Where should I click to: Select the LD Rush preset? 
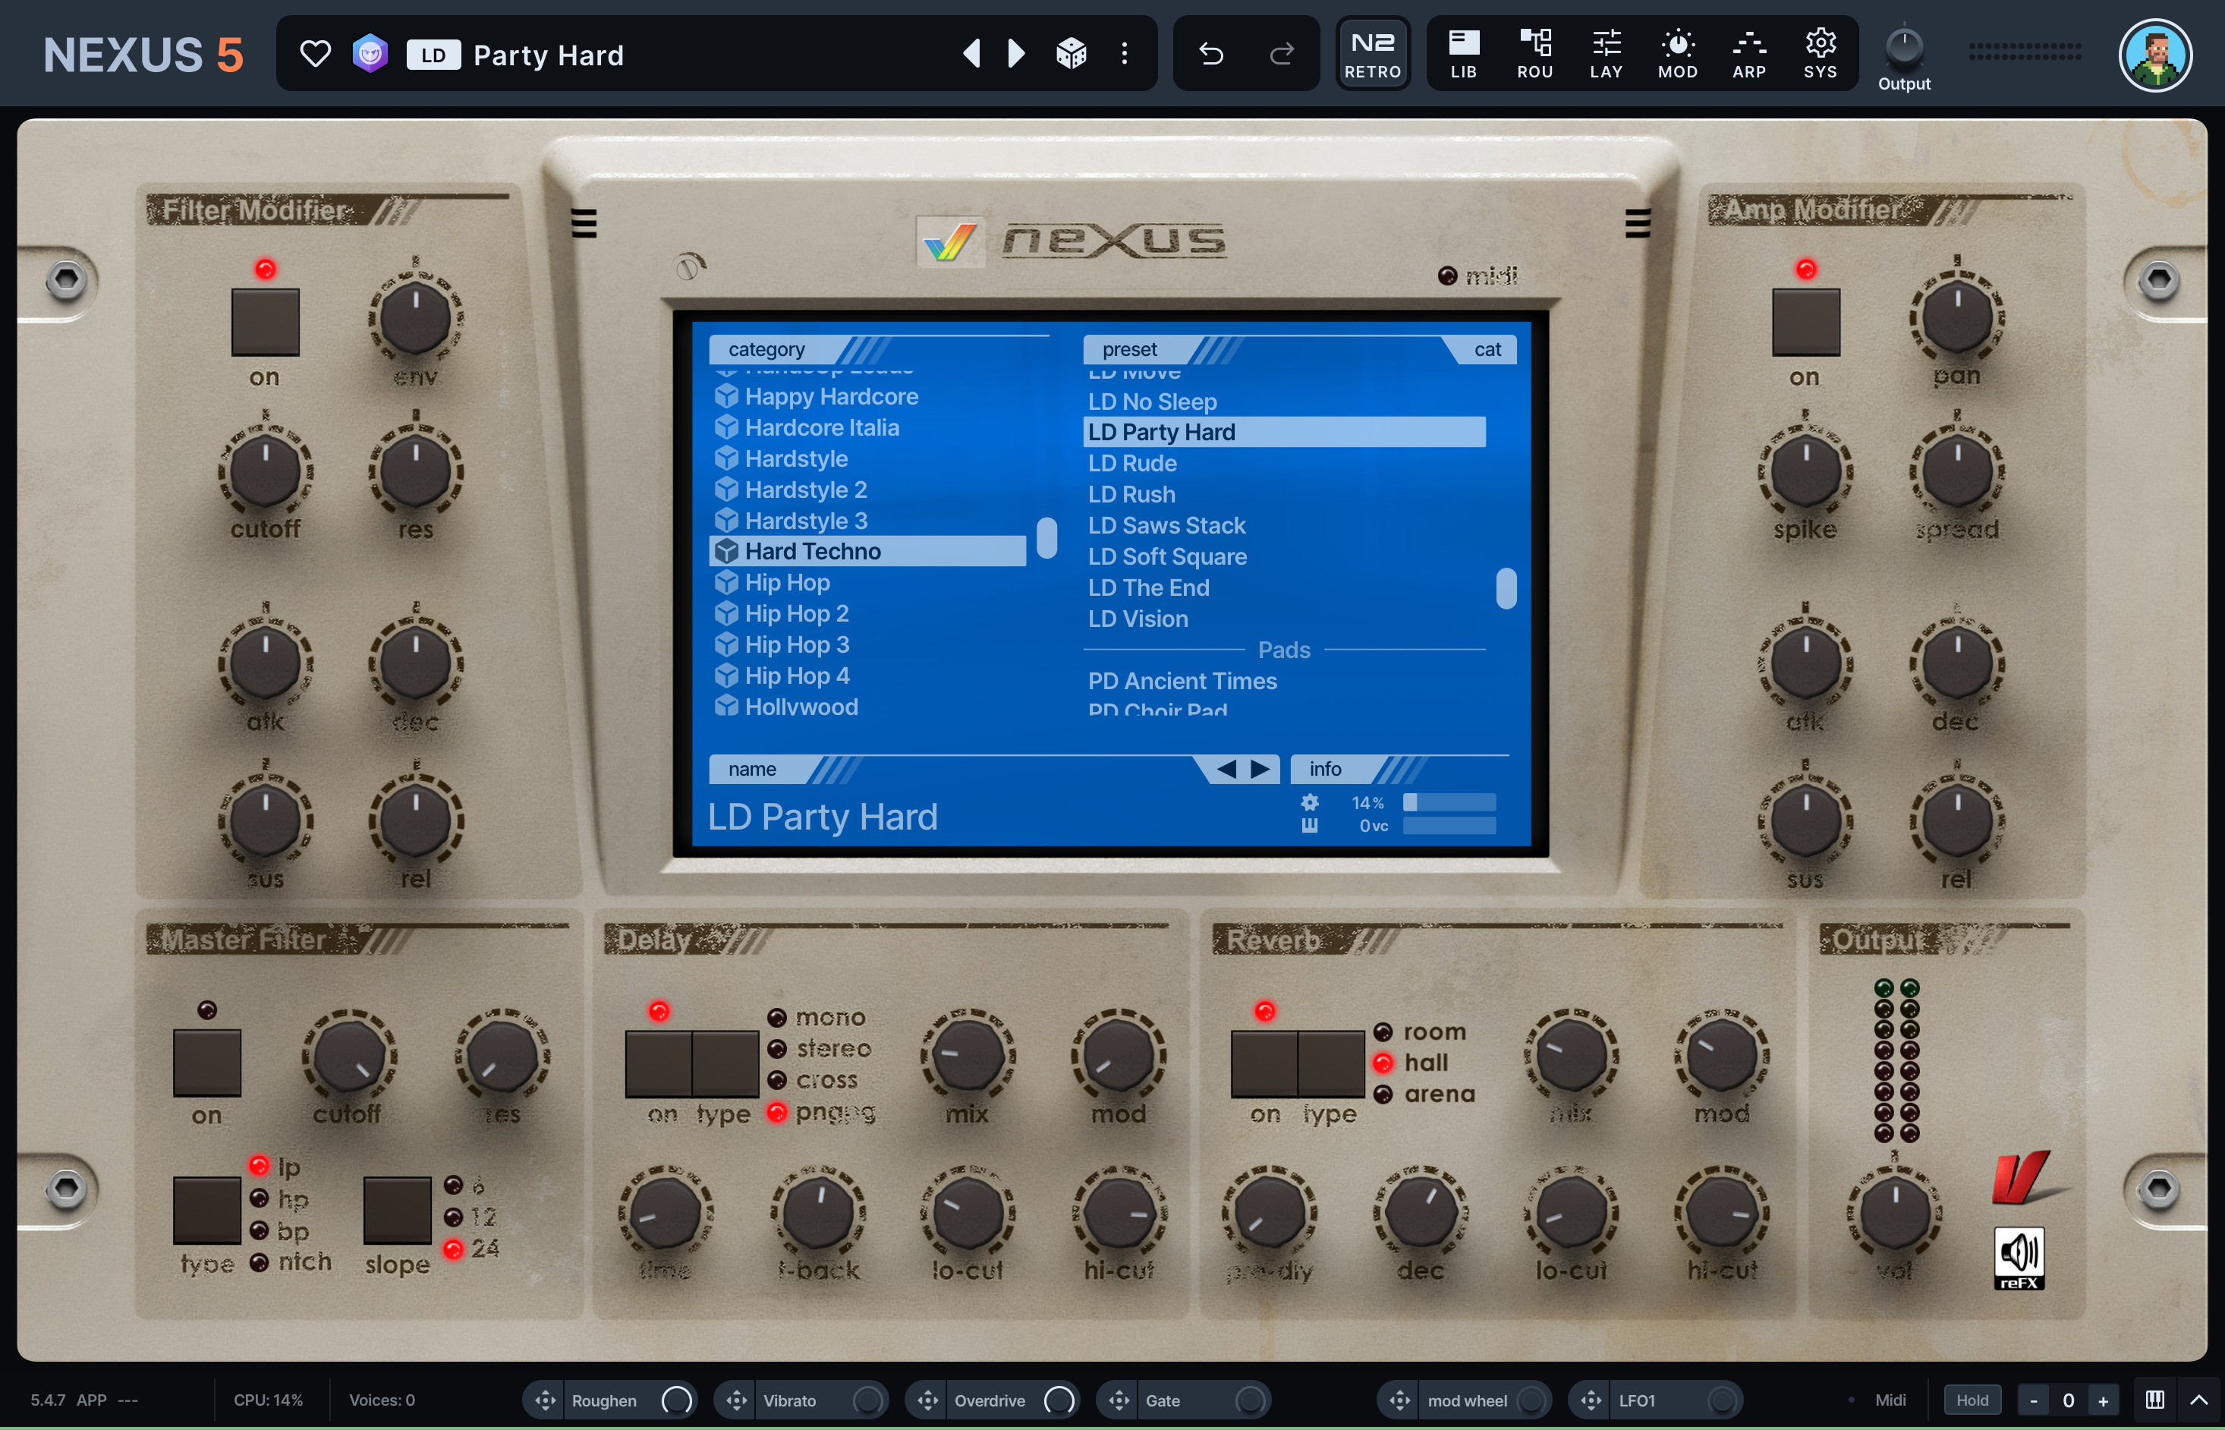[x=1131, y=495]
